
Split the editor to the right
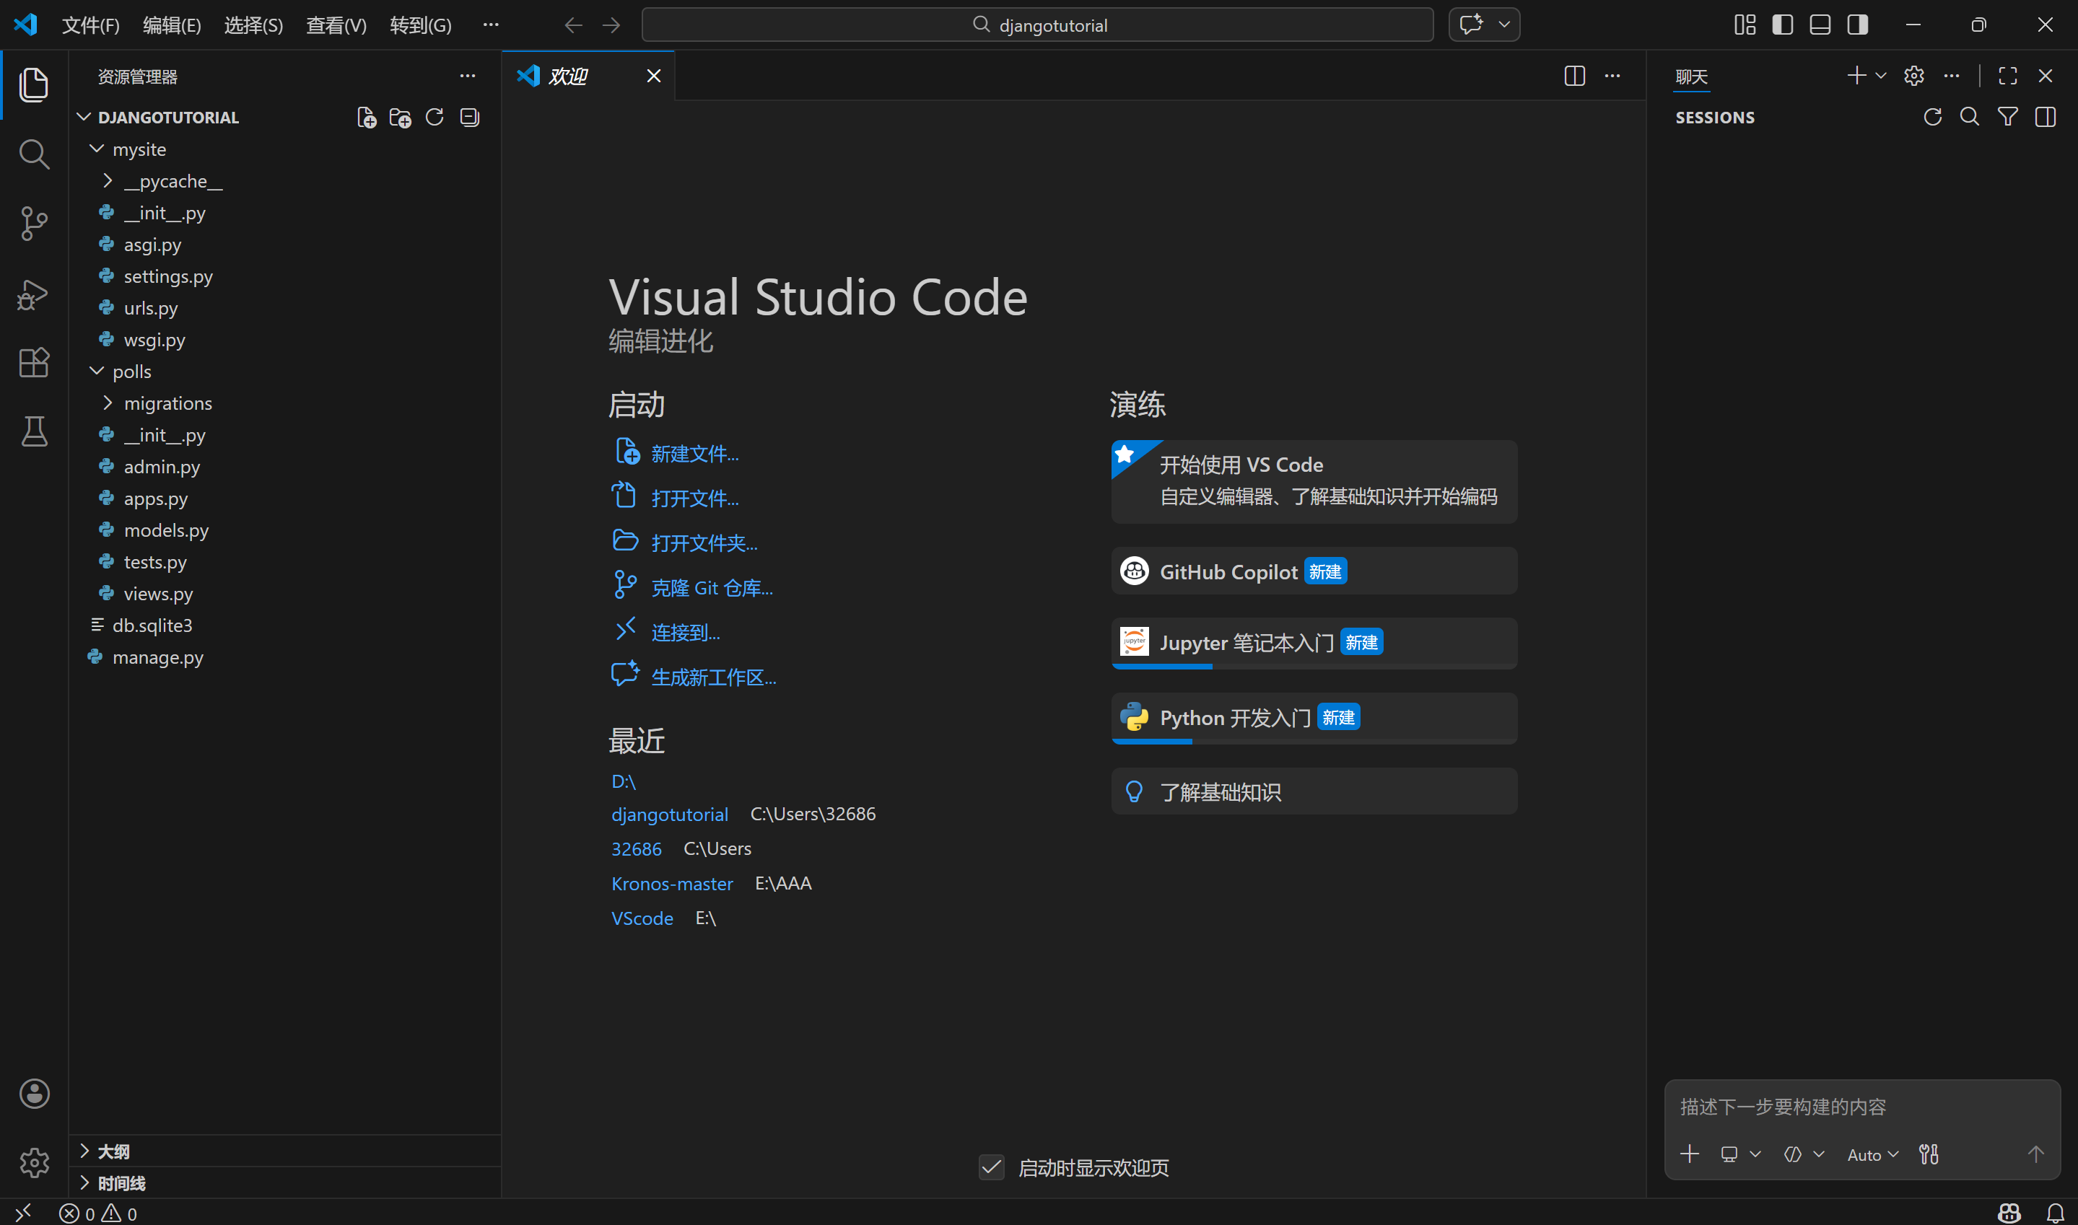1574,76
